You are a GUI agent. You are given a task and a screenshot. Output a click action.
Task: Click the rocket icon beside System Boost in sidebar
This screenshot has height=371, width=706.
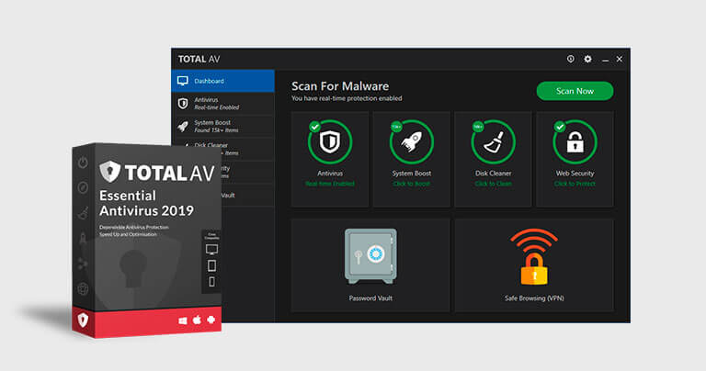(183, 127)
